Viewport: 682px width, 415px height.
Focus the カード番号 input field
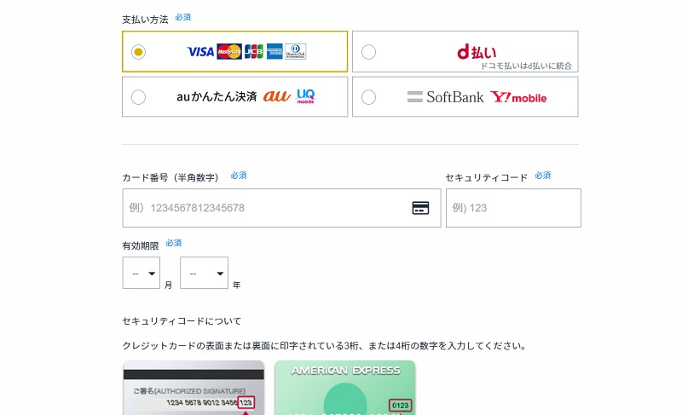click(x=281, y=208)
